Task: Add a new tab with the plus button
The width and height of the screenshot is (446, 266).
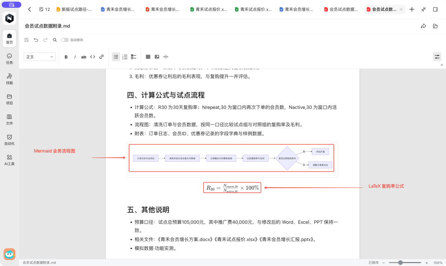Action: point(412,10)
